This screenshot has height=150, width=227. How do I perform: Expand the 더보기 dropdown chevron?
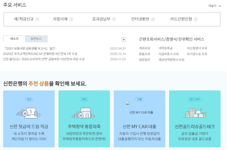220,6
